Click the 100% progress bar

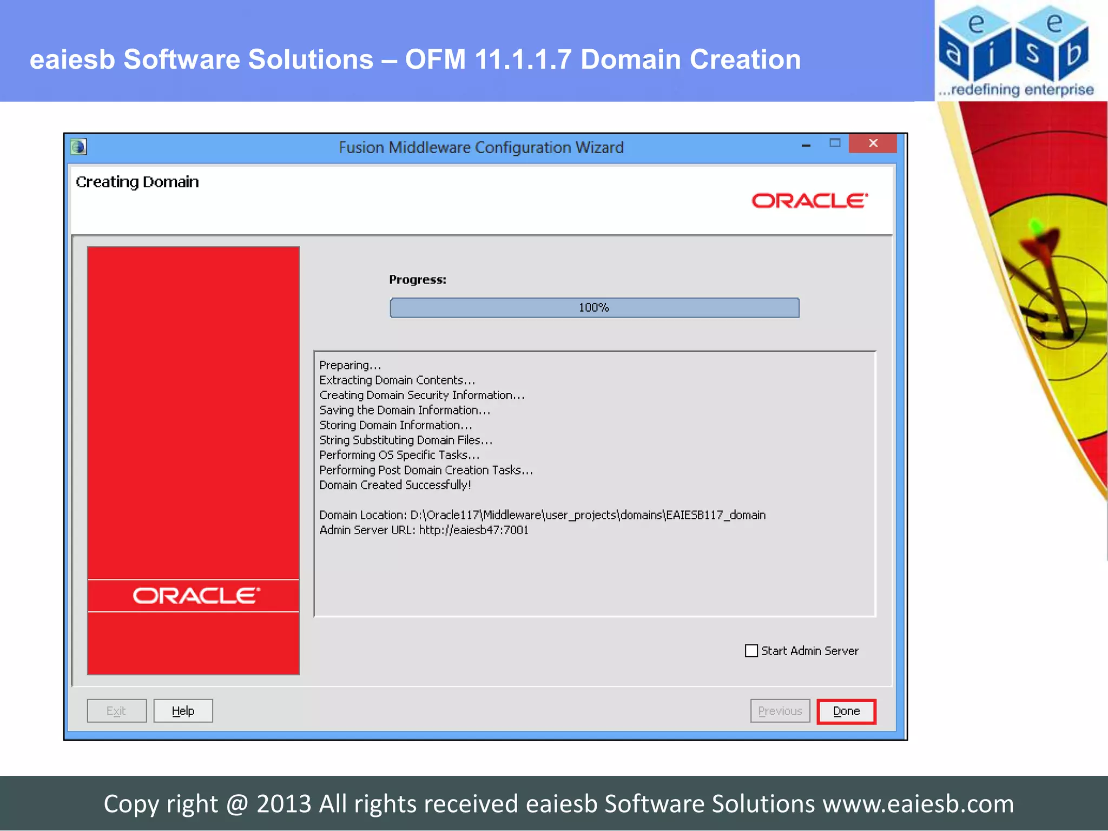point(594,307)
